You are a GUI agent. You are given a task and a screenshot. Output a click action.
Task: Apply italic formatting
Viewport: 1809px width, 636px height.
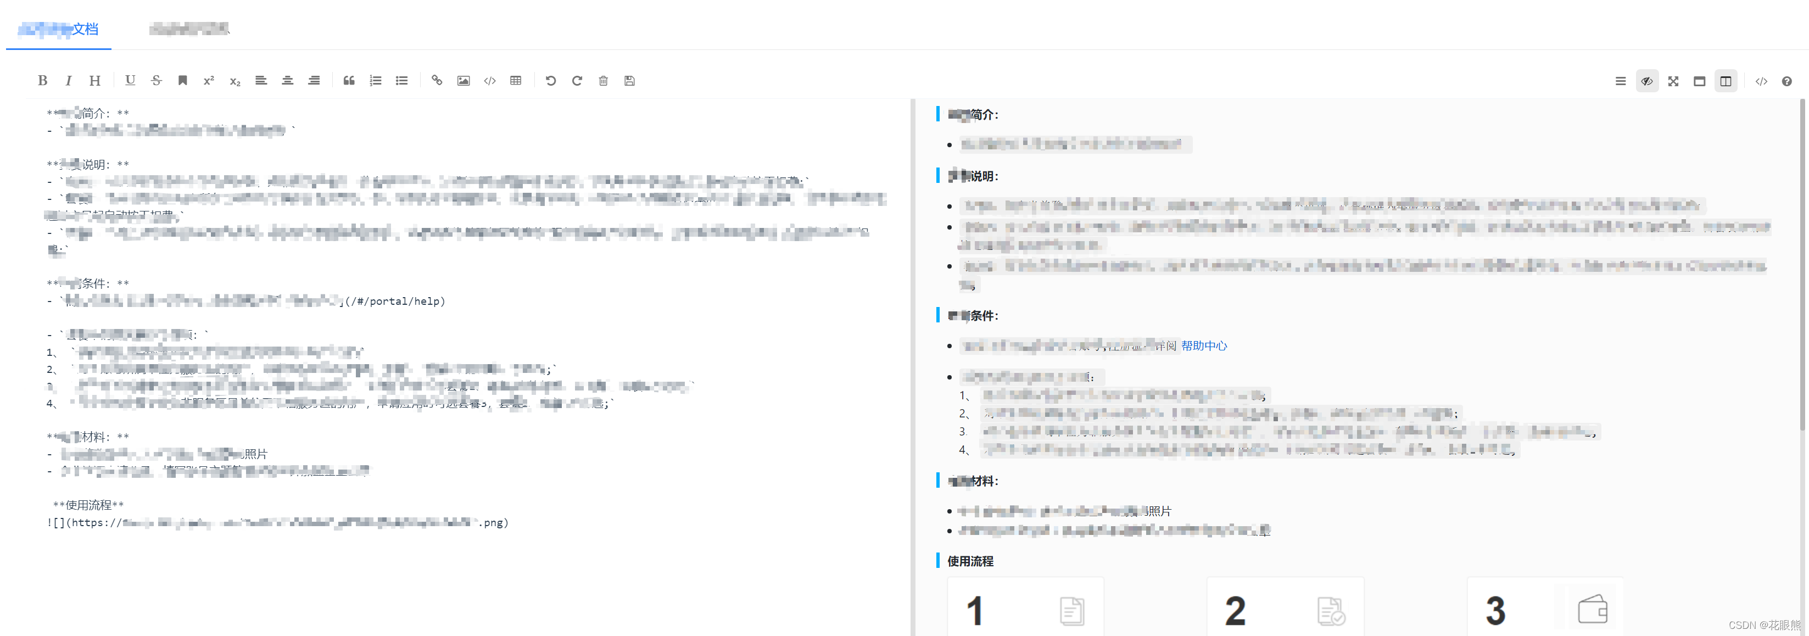(68, 81)
